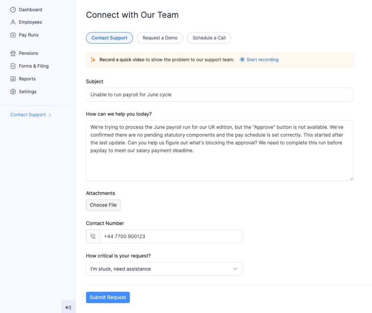Click the Dashboard gauge icon
The height and width of the screenshot is (313, 372).
pos(13,10)
